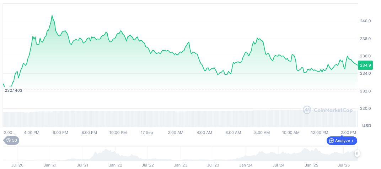Click the 240.0 price axis label
Screen dimensions: 381x169
365,21
